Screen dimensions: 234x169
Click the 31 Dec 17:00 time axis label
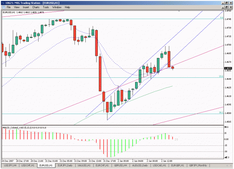coord(109,161)
